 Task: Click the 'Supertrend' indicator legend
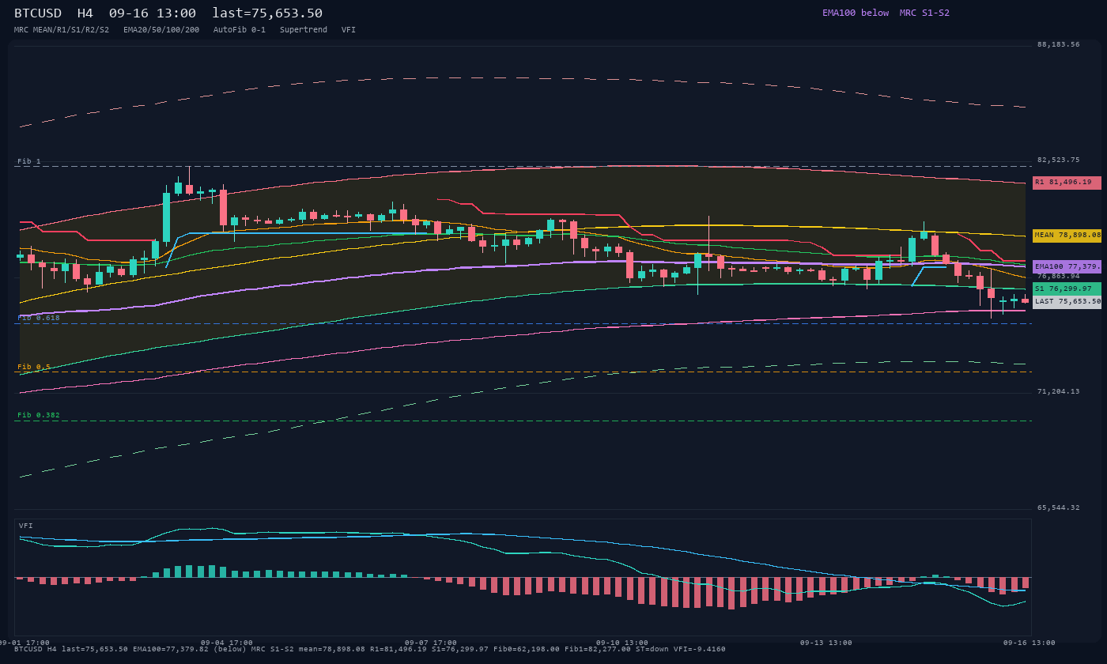[304, 30]
